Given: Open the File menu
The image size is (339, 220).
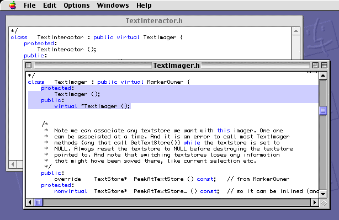Looking at the screenshot, I should (x=30, y=5).
